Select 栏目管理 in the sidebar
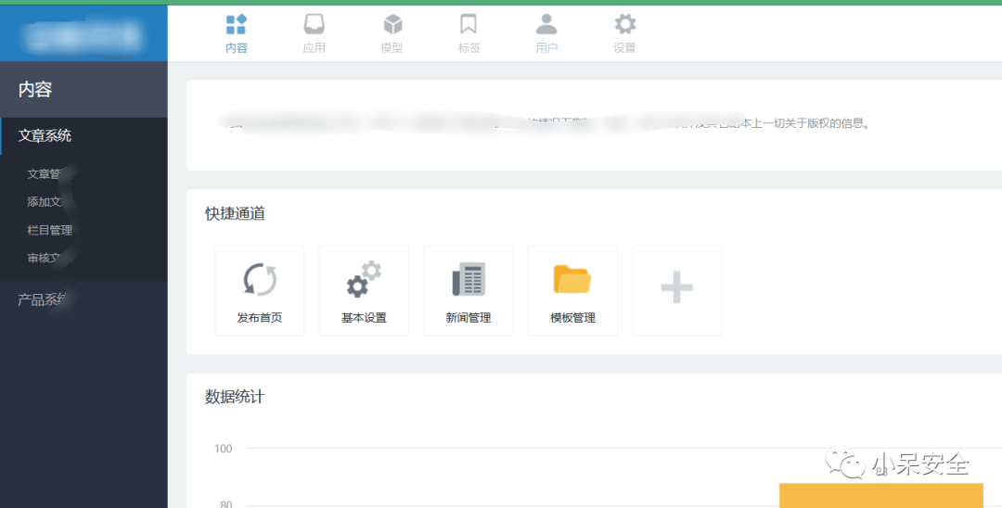Viewport: 1002px width, 508px height. pos(50,231)
